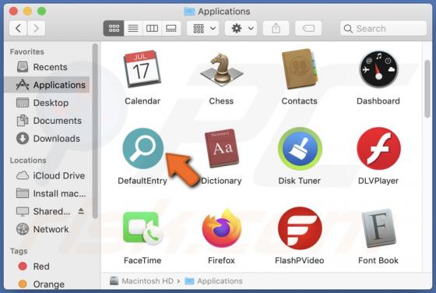Image resolution: width=436 pixels, height=293 pixels.
Task: Click the Disk Tuner app icon
Action: tap(300, 149)
